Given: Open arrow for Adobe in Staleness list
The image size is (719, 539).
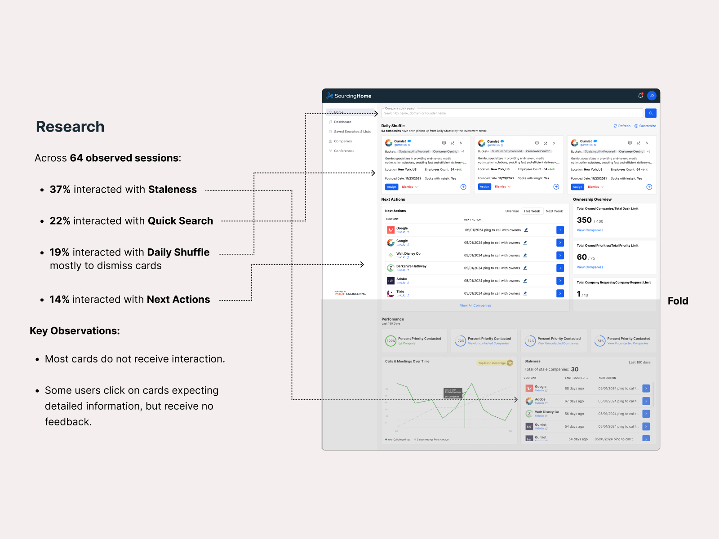Looking at the screenshot, I should coord(646,401).
